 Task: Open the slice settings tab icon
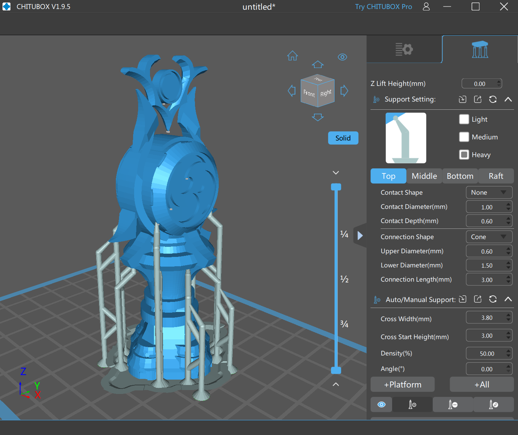coord(404,49)
